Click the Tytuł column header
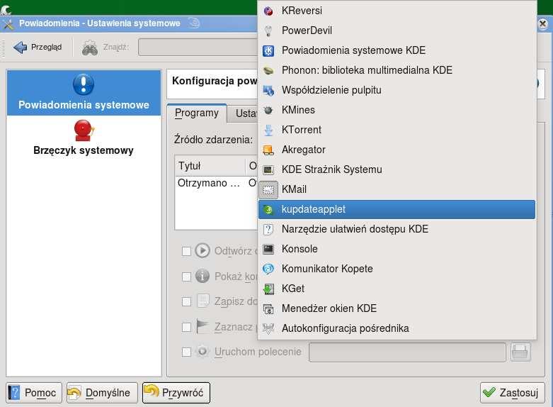The image size is (553, 407). tap(210, 166)
